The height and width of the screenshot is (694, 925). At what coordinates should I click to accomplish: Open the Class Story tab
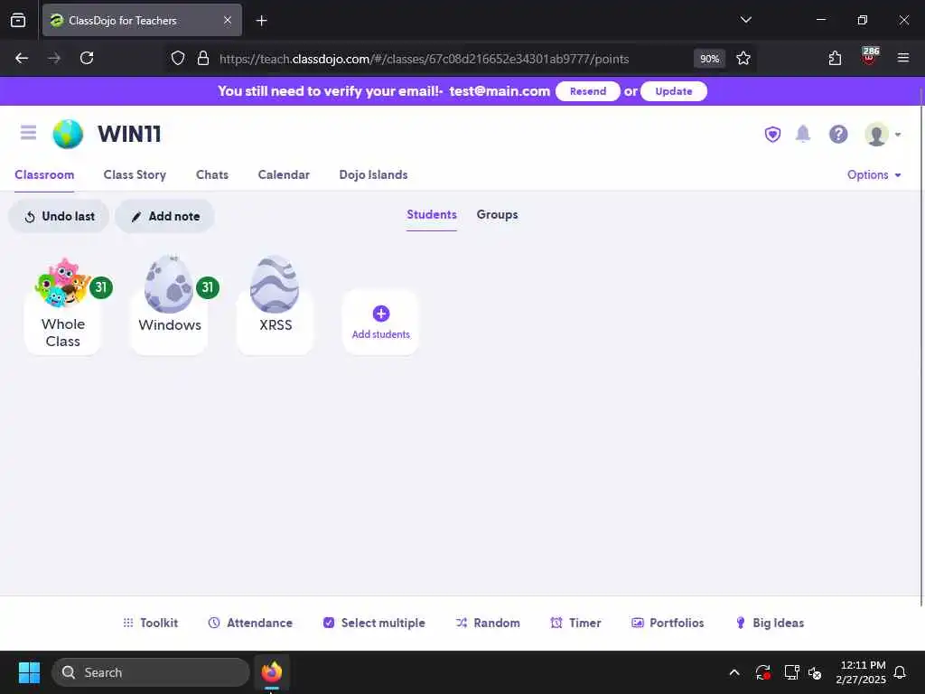tap(135, 174)
